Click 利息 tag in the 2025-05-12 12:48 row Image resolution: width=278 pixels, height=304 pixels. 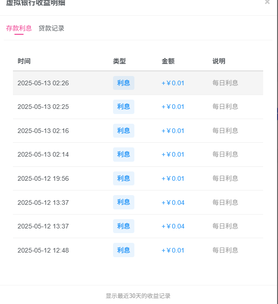124,250
